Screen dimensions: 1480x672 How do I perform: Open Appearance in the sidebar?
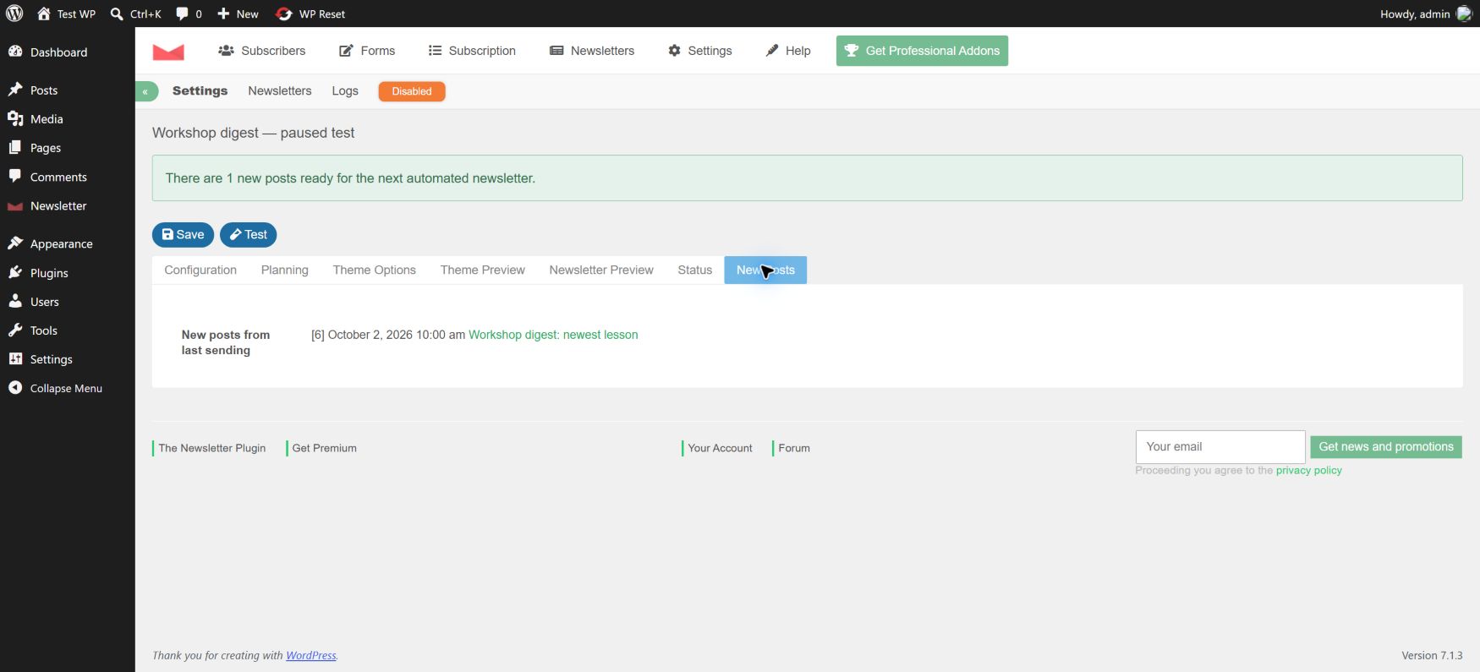tap(68, 244)
